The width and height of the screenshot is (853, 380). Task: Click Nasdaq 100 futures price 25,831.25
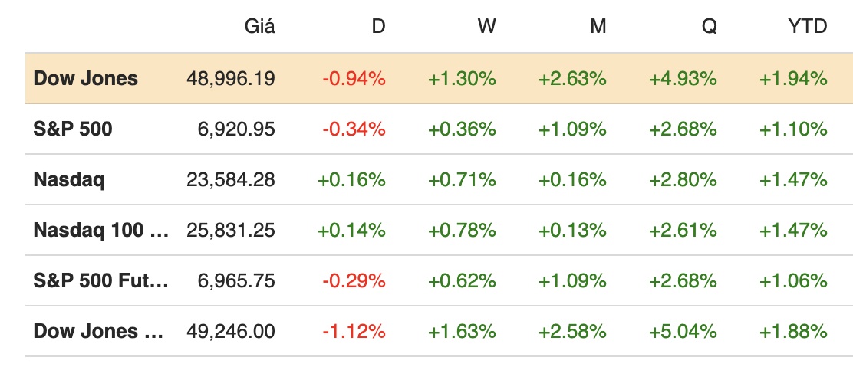[x=230, y=231]
